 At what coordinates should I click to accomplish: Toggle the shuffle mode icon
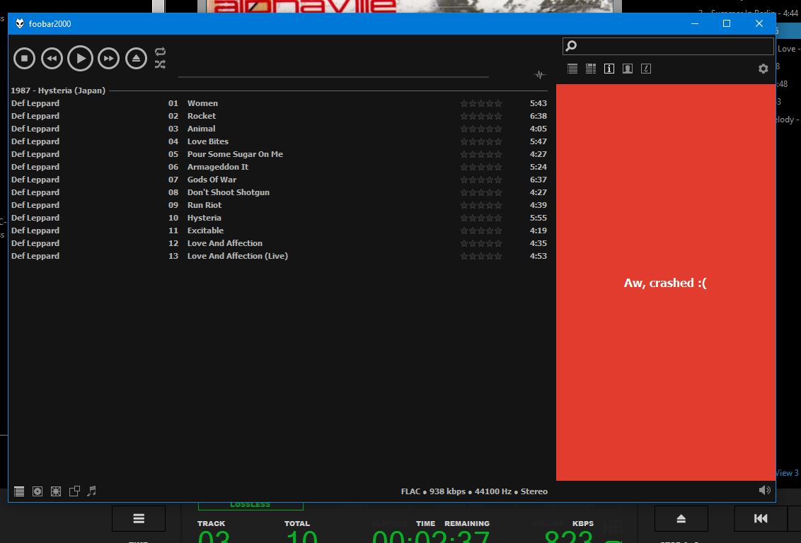[160, 64]
